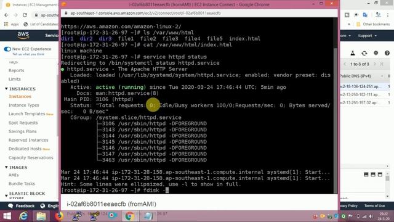394x222 pixels.
Task: Go to previous page of instances
Action: (x=345, y=64)
